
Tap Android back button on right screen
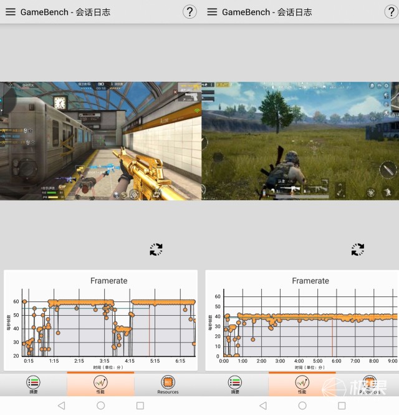263,406
